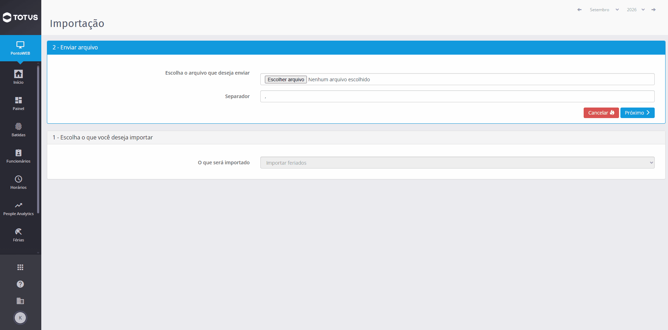
Task: Focus the Separador input field
Action: click(457, 96)
